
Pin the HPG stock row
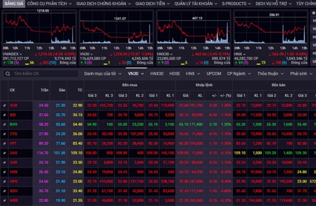coord(4,181)
